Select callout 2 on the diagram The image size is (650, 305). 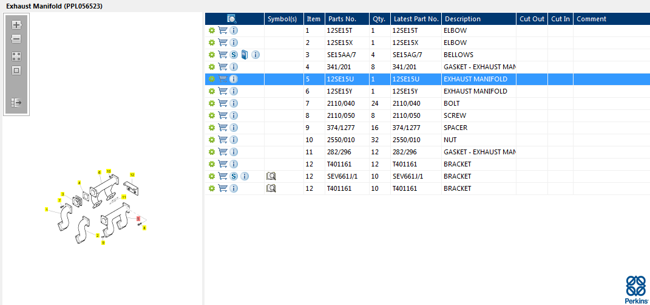[98, 235]
